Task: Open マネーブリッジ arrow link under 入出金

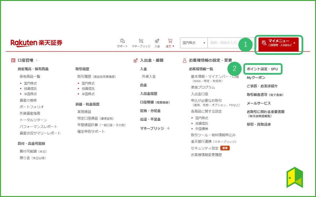Action: (x=155, y=128)
